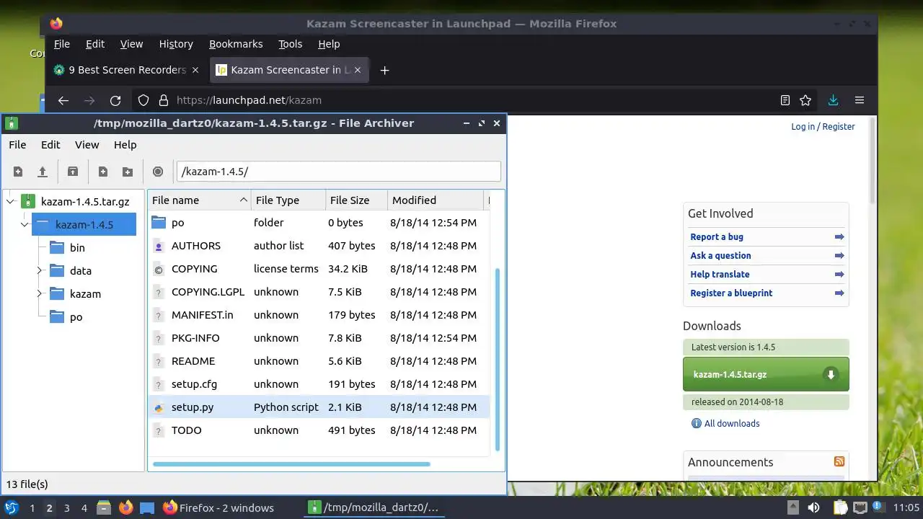Click Report a bug link
The width and height of the screenshot is (923, 519).
point(717,236)
